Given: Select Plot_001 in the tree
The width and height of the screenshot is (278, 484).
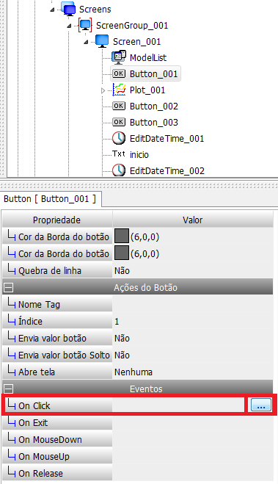Looking at the screenshot, I should pyautogui.click(x=147, y=90).
